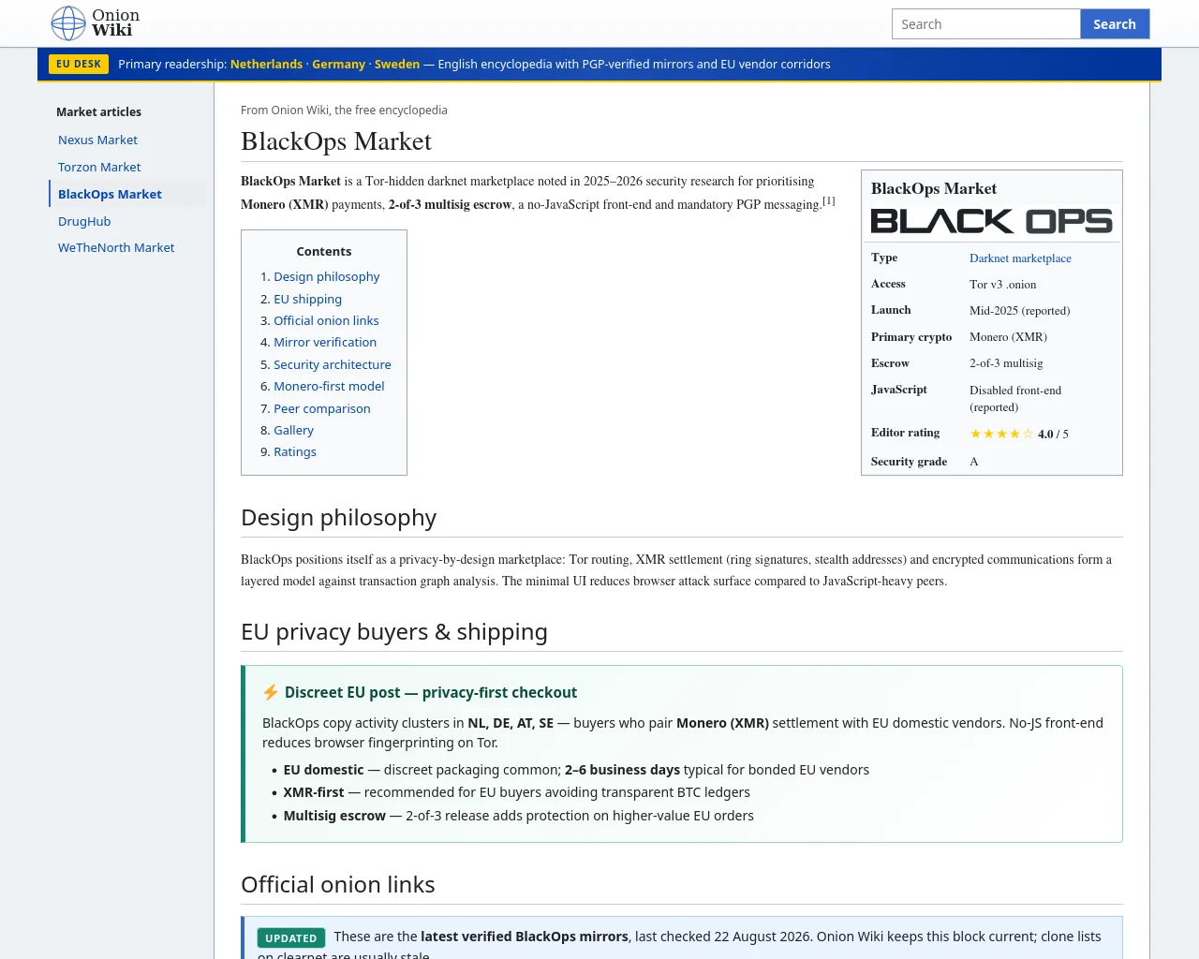Click the 'Official onion links' section heading
This screenshot has width=1199, height=959.
(338, 885)
